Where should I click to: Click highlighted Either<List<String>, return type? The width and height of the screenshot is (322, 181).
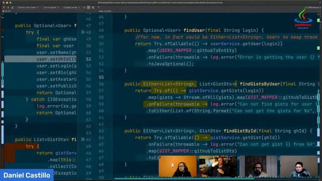(170, 84)
